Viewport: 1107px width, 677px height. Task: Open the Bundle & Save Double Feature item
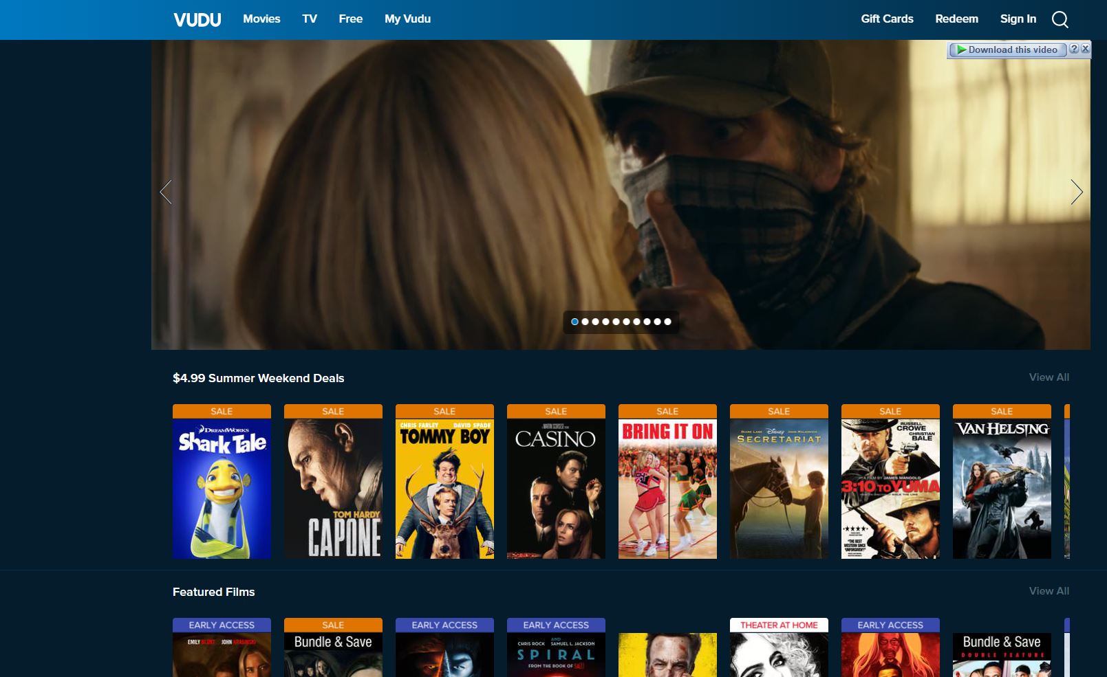tap(1002, 655)
